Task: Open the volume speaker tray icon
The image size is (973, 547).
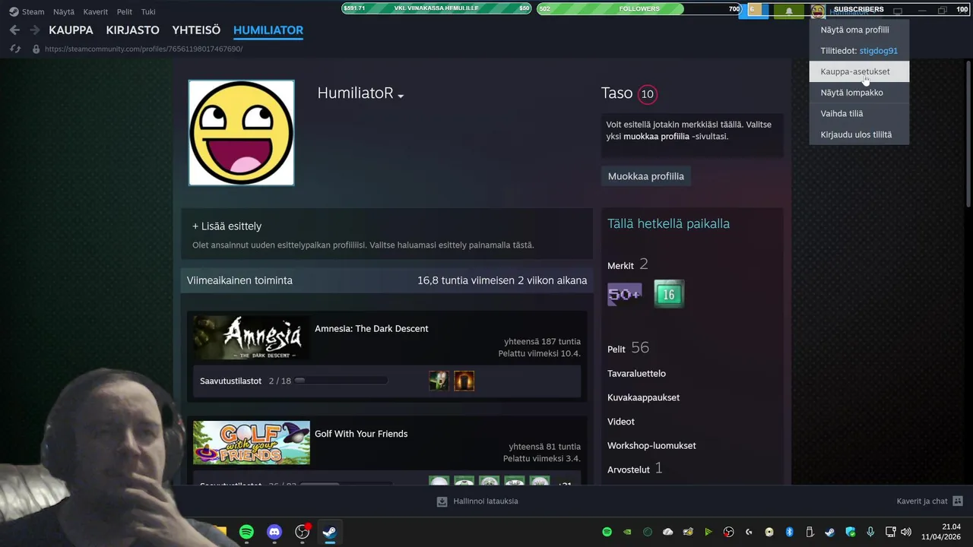Action: click(x=905, y=532)
